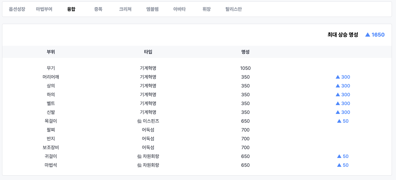The image size is (396, 180).
Task: Switch to the 탈리스만 tab
Action: pyautogui.click(x=234, y=9)
